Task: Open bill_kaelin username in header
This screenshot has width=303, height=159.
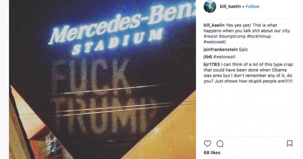Action: tap(230, 7)
